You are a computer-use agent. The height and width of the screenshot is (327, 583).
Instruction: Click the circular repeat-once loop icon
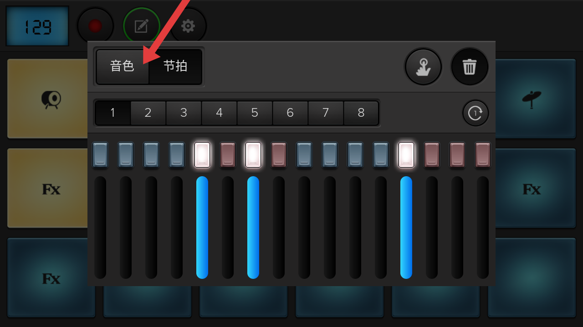click(x=476, y=113)
